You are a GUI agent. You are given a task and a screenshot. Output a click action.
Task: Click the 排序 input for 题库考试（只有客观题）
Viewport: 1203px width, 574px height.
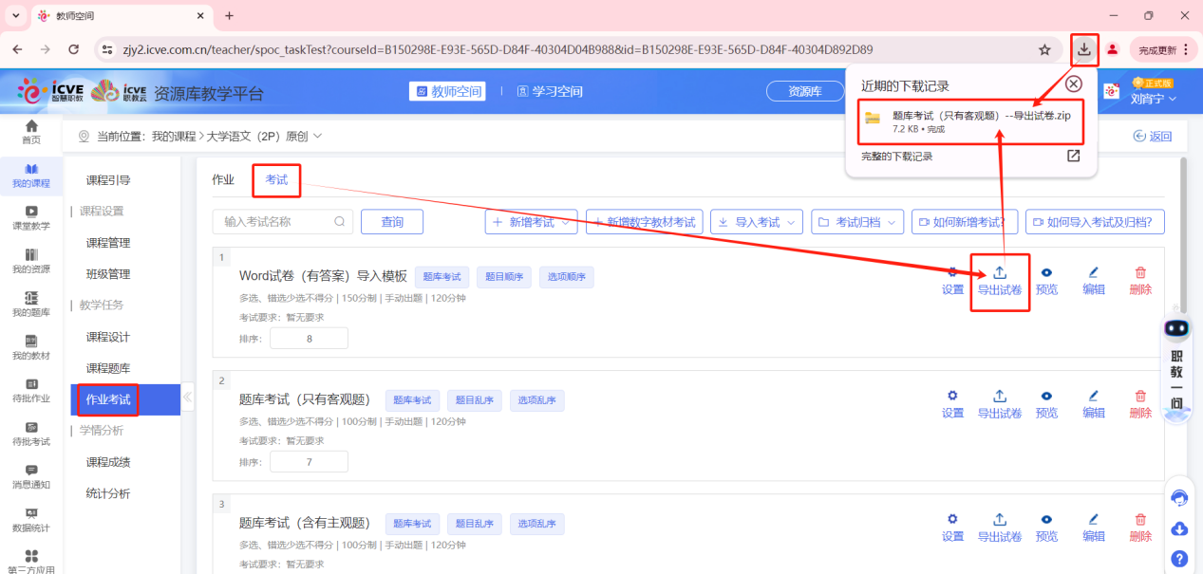click(x=309, y=461)
